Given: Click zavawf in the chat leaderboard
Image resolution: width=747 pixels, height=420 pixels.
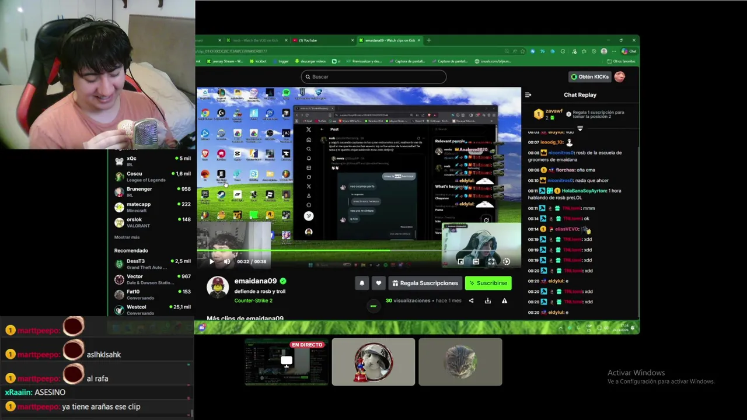Looking at the screenshot, I should [x=554, y=111].
